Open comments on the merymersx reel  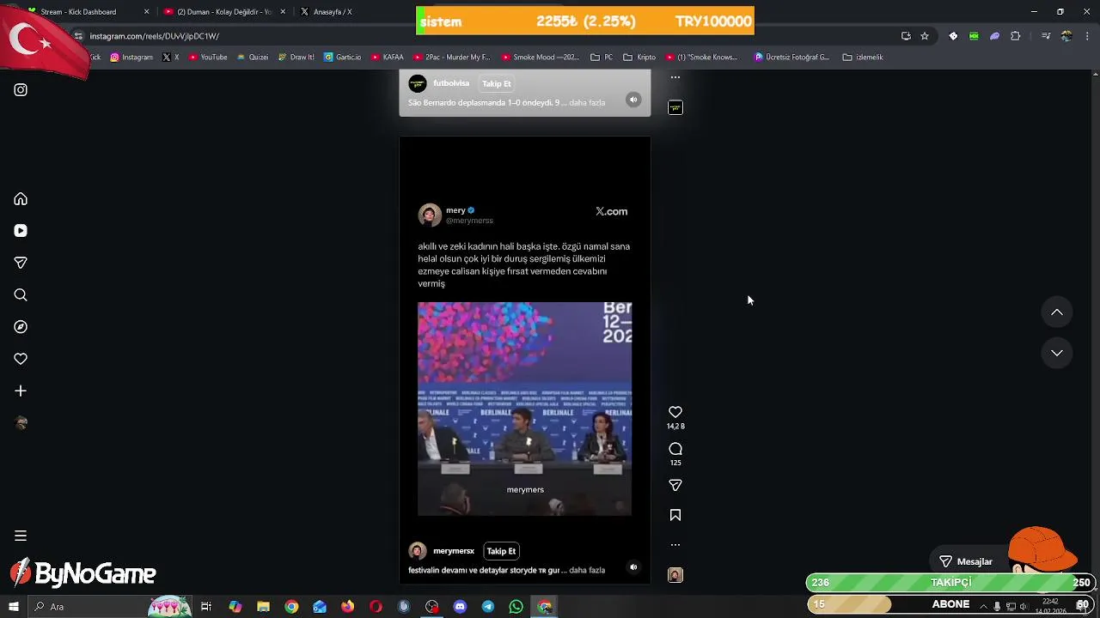coord(675,449)
